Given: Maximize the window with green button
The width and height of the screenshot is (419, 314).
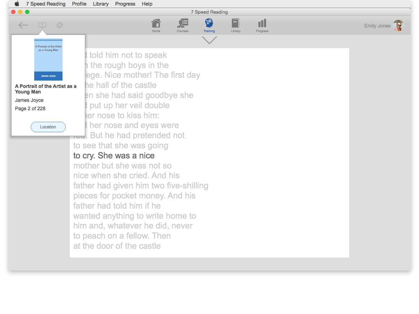Looking at the screenshot, I should click(27, 12).
